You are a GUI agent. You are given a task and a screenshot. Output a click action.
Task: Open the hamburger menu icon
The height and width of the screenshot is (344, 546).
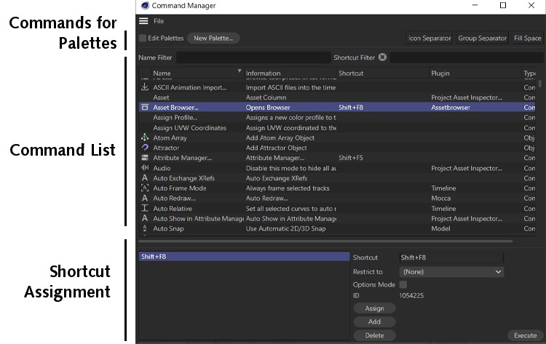pos(143,21)
